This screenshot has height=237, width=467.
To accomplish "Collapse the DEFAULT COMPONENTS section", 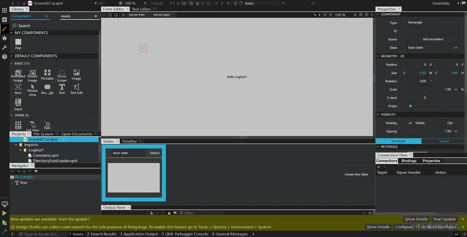I will pos(12,56).
